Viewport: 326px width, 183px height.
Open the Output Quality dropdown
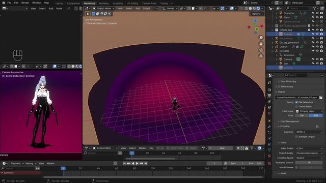[x=309, y=153]
